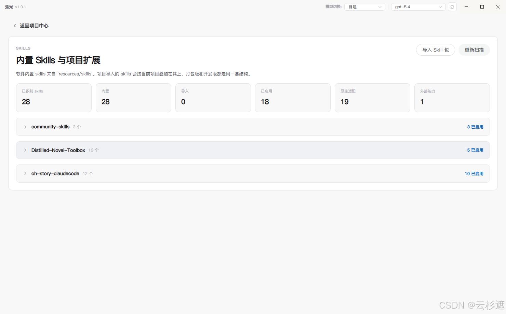506x314 pixels.
Task: Click the 已启用 stat card showing 18
Action: click(293, 98)
